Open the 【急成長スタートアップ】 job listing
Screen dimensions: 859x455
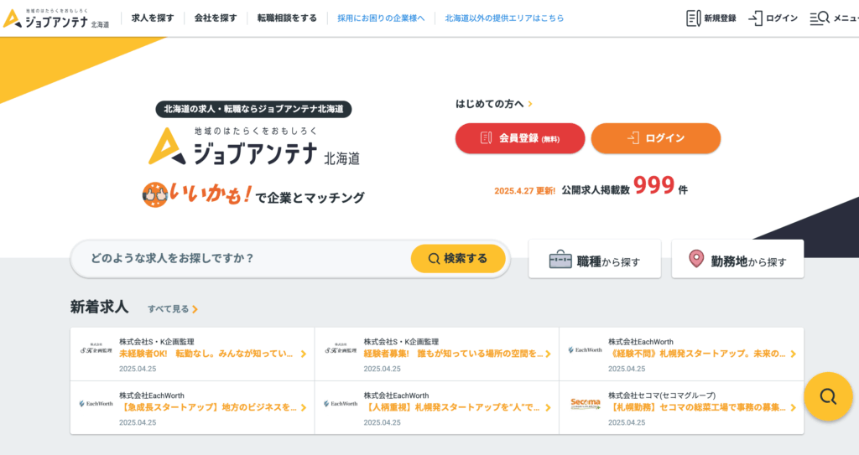click(192, 408)
